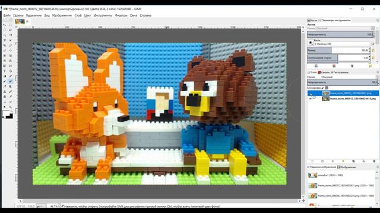The width and height of the screenshot is (380, 213).
Task: Open the Инструменты menu
Action: tap(103, 15)
